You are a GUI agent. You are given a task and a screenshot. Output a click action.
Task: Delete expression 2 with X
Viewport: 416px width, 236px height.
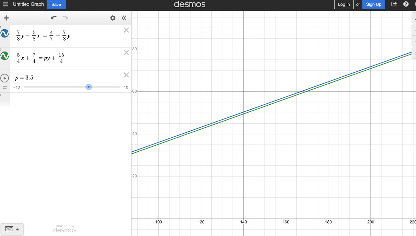click(126, 53)
